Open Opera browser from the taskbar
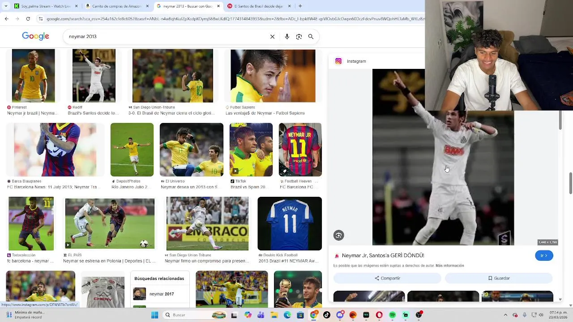 (379, 315)
